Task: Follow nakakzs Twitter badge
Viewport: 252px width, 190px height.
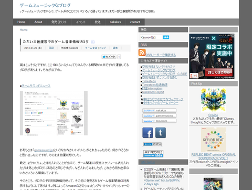Action: coord(159,111)
